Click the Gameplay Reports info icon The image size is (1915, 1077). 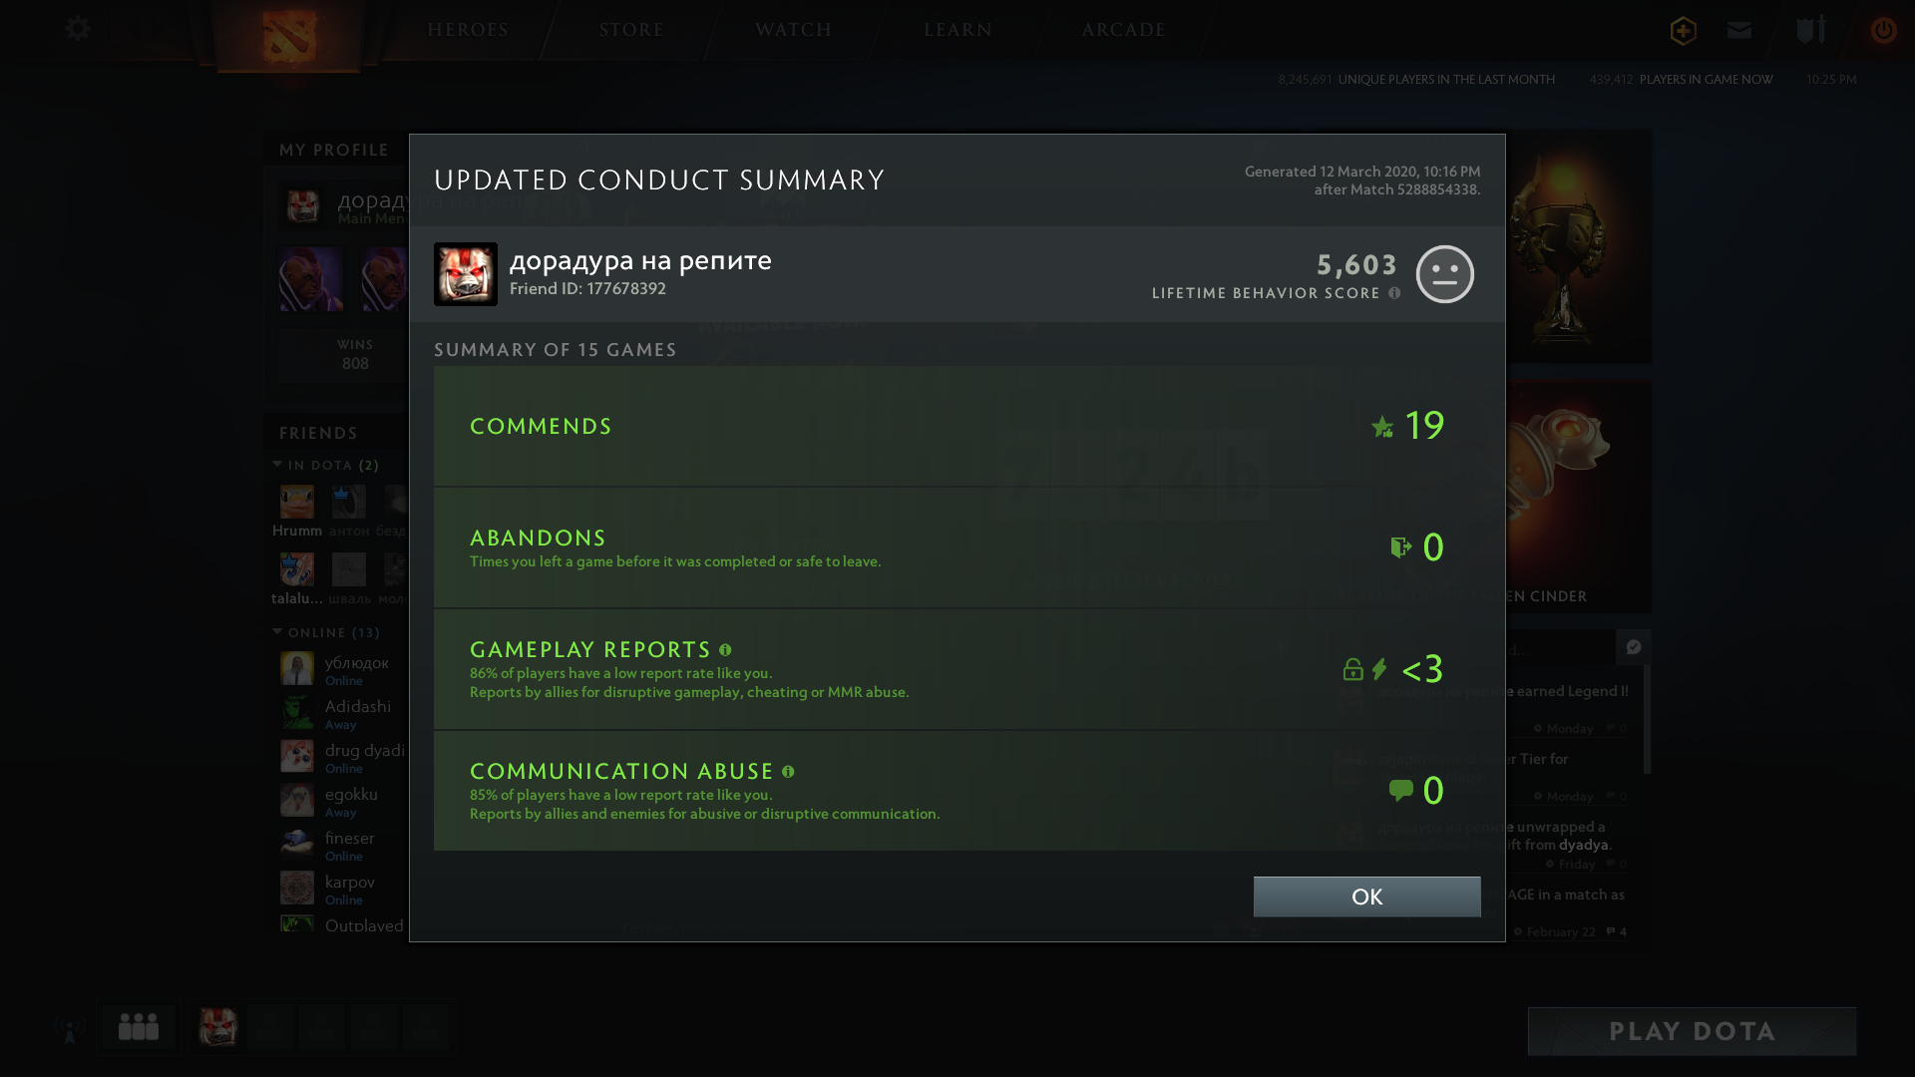725,650
